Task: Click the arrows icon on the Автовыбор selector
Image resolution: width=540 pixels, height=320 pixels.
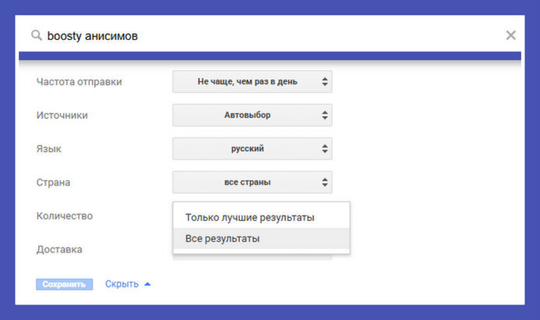Action: [x=324, y=115]
